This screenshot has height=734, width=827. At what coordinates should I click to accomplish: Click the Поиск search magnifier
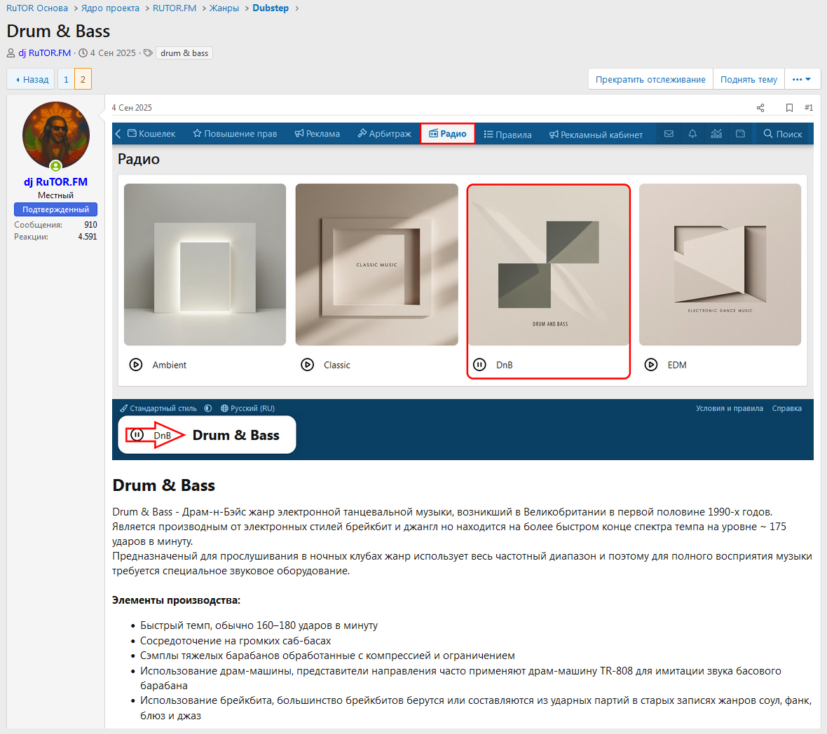[x=782, y=134]
